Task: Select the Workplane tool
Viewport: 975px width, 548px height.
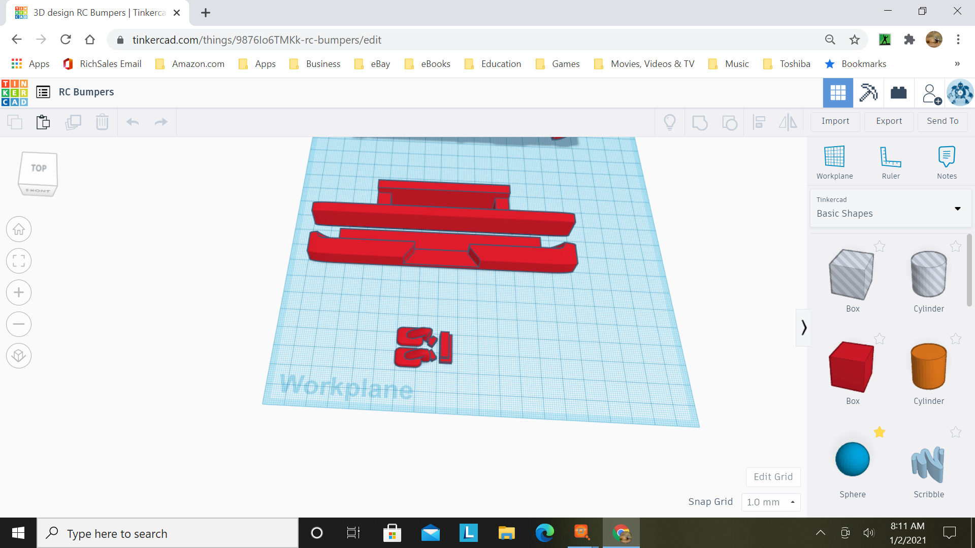Action: (834, 161)
